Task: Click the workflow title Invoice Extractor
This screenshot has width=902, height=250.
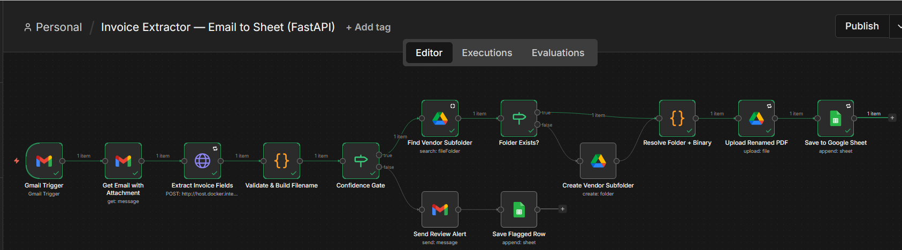Action: [x=218, y=27]
